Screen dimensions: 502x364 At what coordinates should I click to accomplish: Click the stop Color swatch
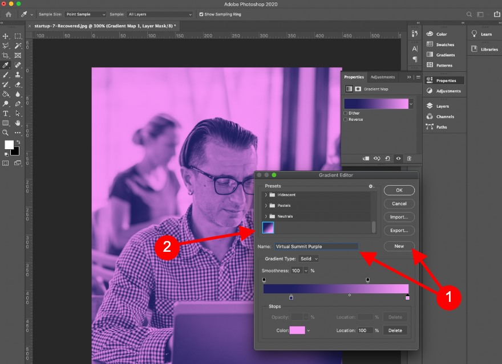coord(297,330)
